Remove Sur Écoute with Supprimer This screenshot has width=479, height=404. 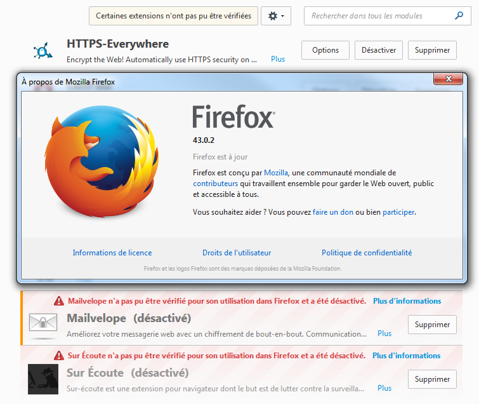tap(432, 379)
